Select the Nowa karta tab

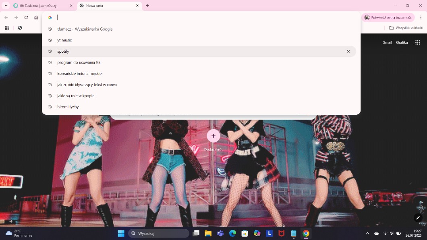(x=107, y=6)
